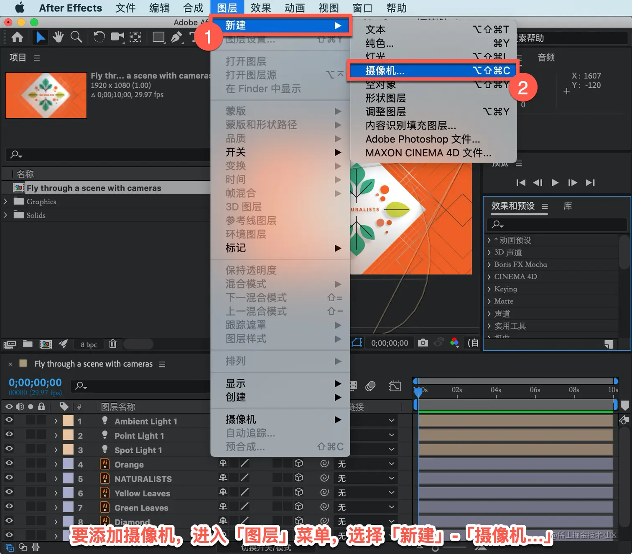Open parent dropdown for Orange layer
632x554 pixels.
(366, 464)
